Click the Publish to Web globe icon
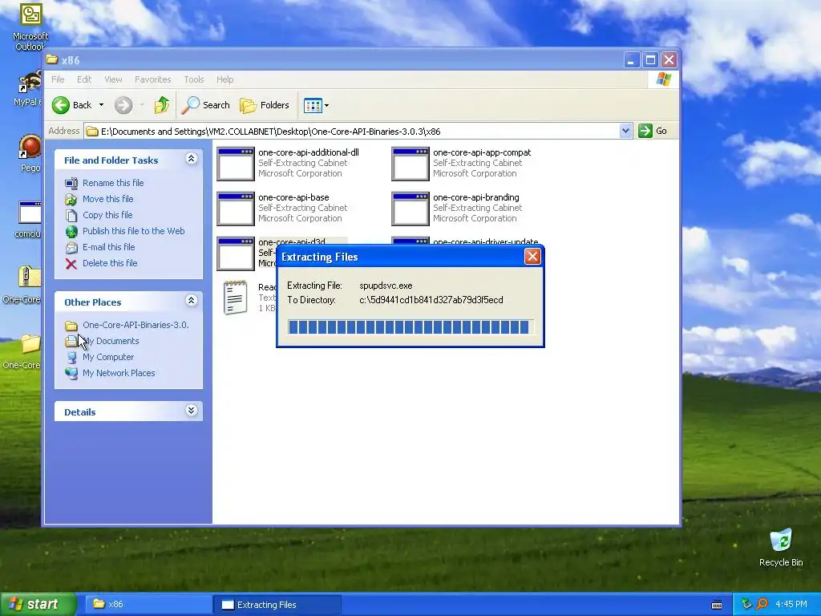 pos(71,231)
